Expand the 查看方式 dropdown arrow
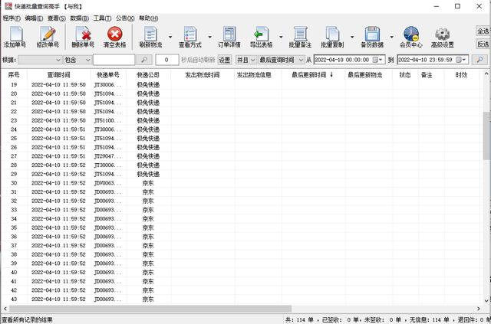 pos(209,37)
